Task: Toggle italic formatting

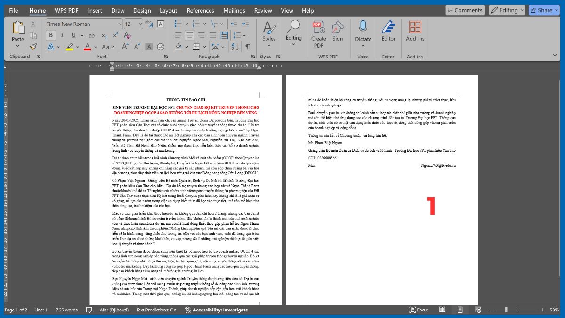Action: (62, 35)
